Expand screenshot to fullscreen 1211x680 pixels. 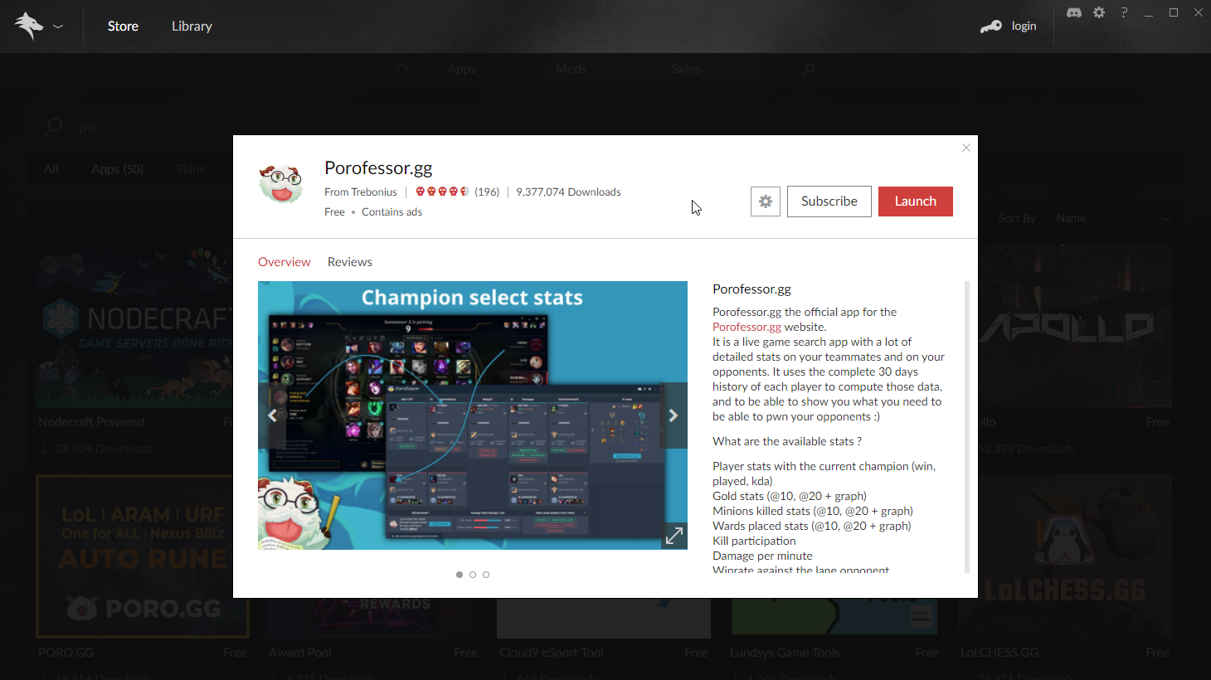click(674, 537)
